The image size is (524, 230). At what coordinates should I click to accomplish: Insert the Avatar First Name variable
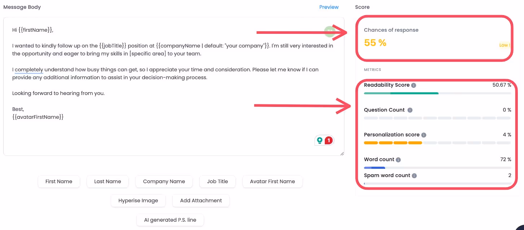point(272,181)
